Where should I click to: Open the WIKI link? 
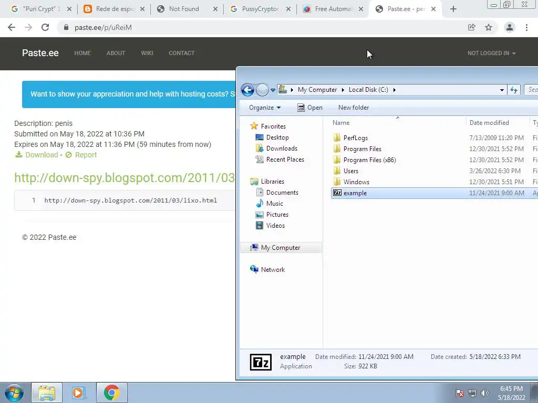[x=147, y=53]
